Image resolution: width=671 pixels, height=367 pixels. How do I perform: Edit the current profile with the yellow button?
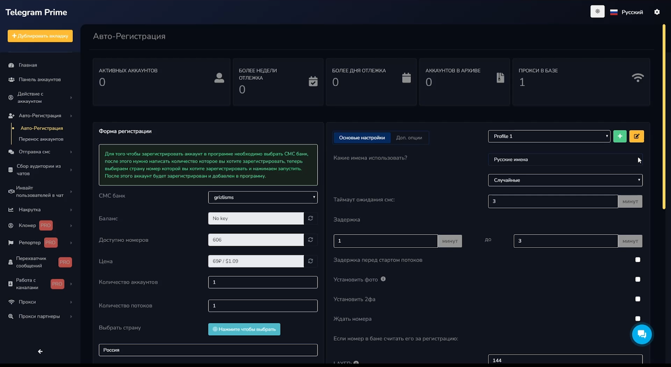pos(636,136)
